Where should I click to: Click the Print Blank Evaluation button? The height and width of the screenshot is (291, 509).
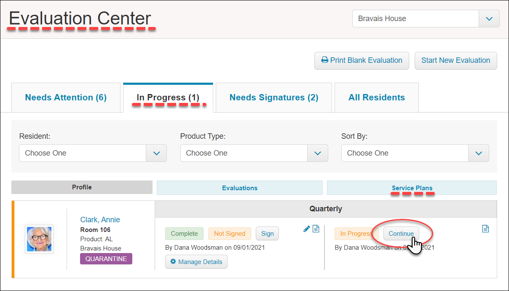tap(362, 60)
